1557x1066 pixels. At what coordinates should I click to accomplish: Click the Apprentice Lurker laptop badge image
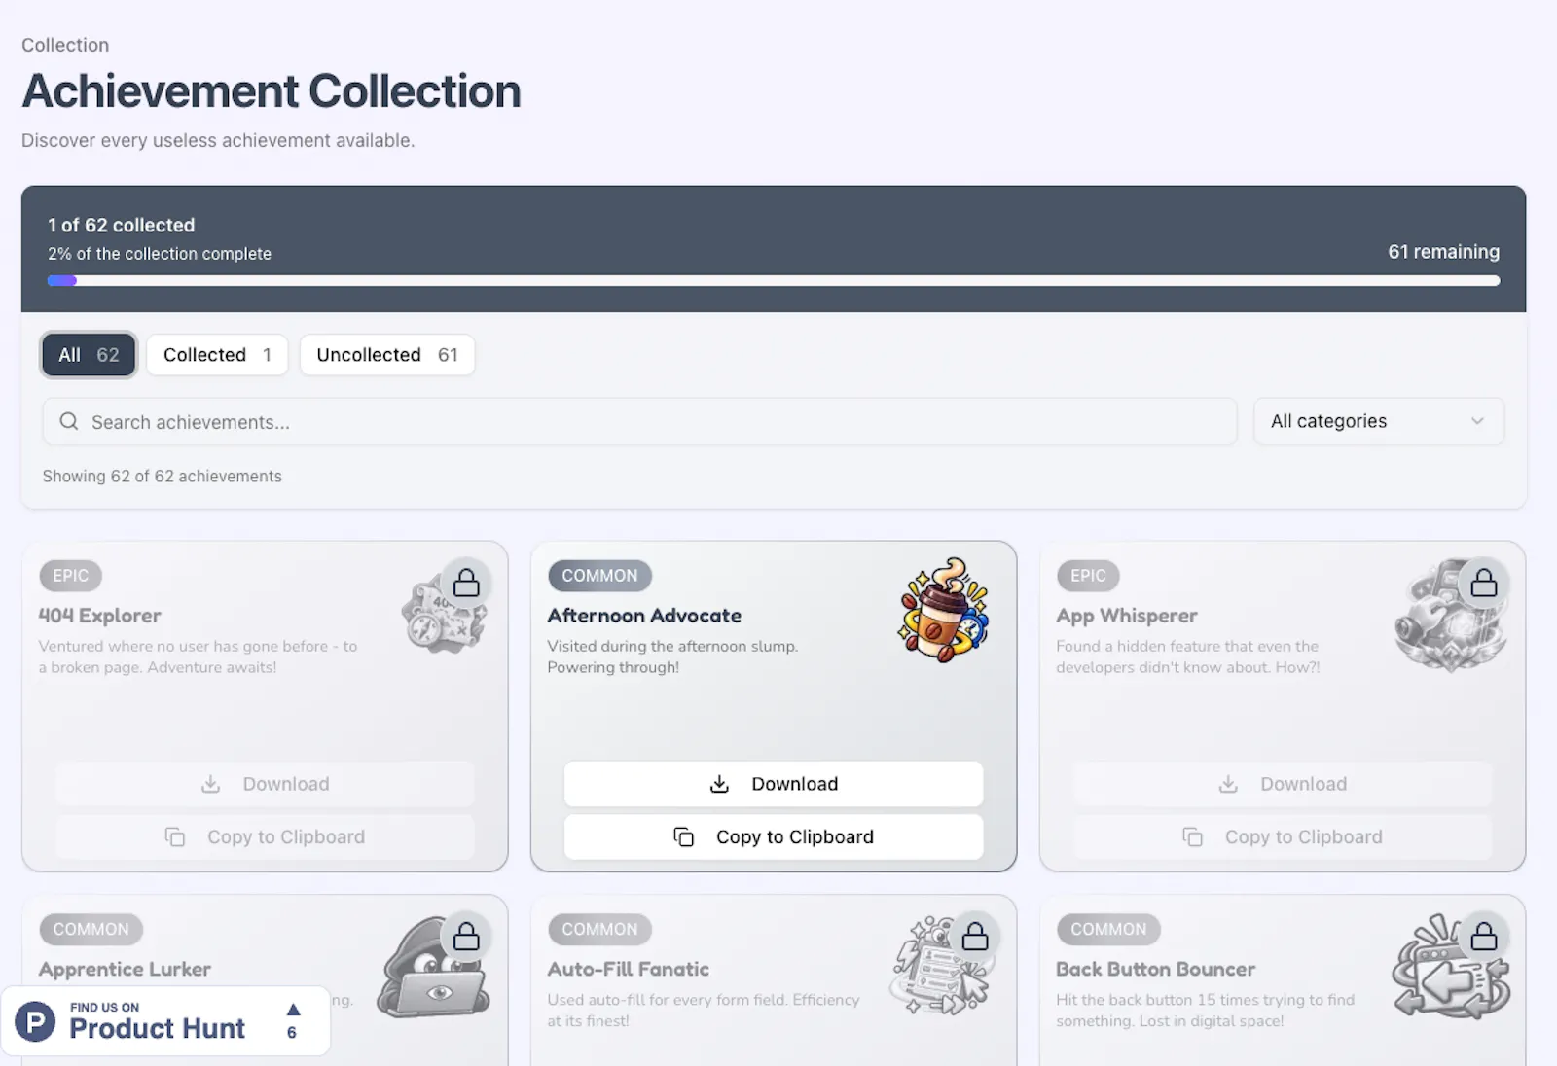click(x=433, y=968)
